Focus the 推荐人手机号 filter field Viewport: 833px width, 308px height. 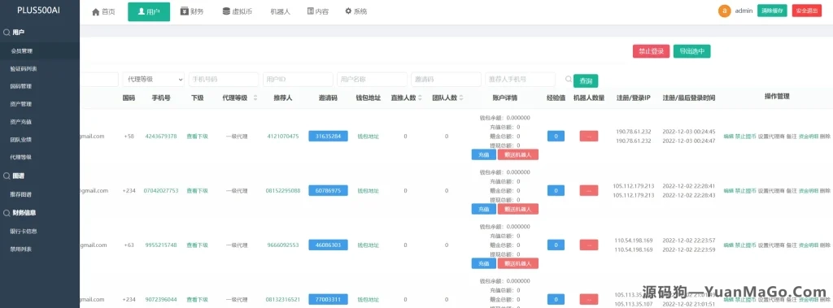point(520,79)
